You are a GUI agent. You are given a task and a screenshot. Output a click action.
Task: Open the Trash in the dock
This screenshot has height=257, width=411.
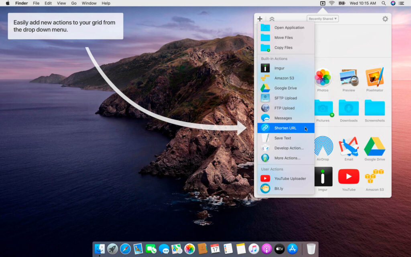[310, 249]
